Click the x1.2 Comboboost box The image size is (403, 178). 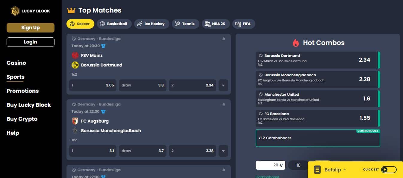(318, 138)
